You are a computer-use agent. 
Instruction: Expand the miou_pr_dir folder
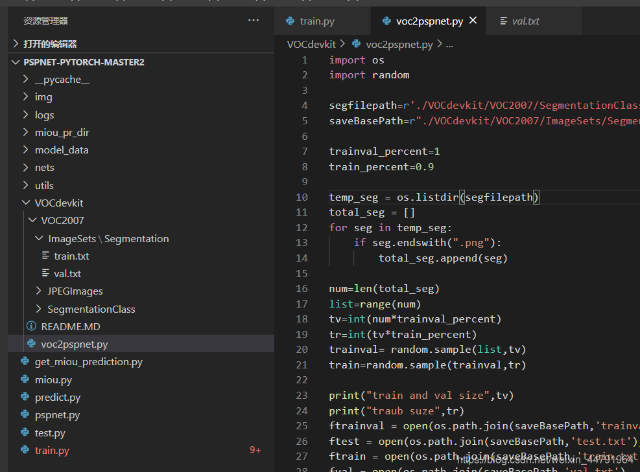(x=26, y=132)
